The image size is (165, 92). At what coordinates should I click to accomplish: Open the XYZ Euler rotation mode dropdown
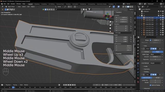123,33
